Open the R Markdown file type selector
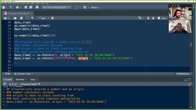The image size is (196, 110). pos(184,74)
